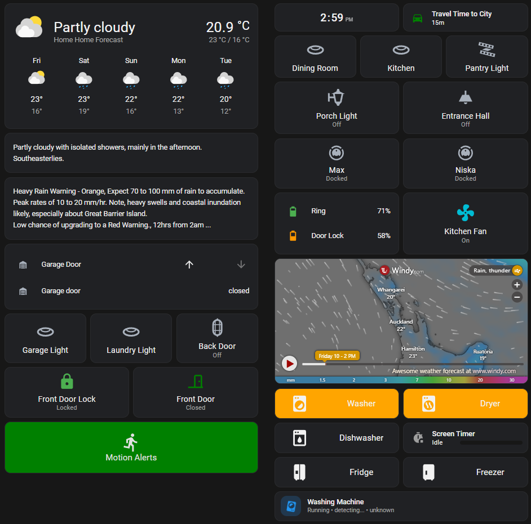
Task: Toggle the Laundry Light
Action: [x=131, y=338]
